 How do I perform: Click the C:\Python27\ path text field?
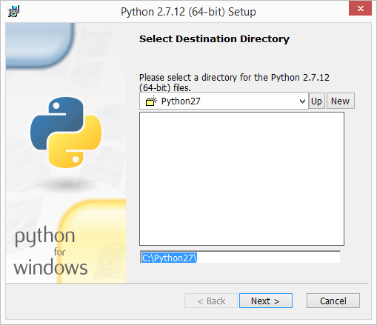click(x=241, y=258)
